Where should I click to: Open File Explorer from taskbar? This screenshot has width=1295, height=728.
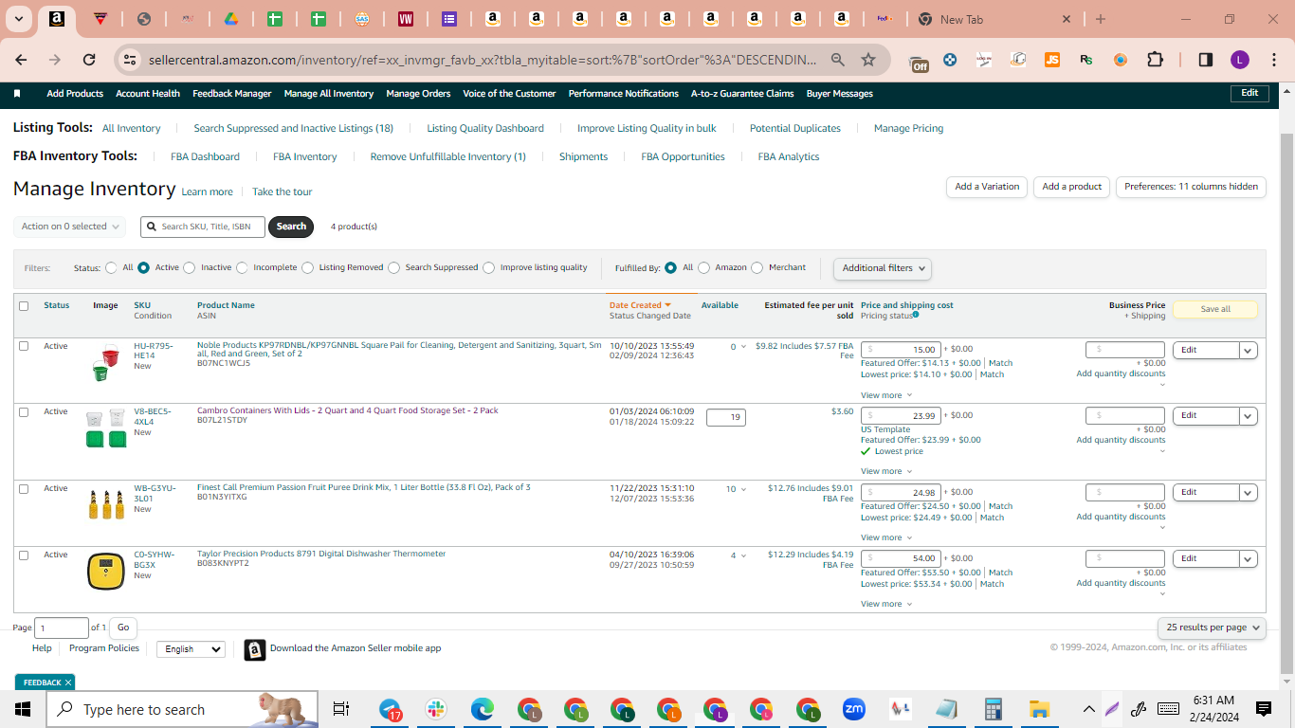click(x=1039, y=709)
